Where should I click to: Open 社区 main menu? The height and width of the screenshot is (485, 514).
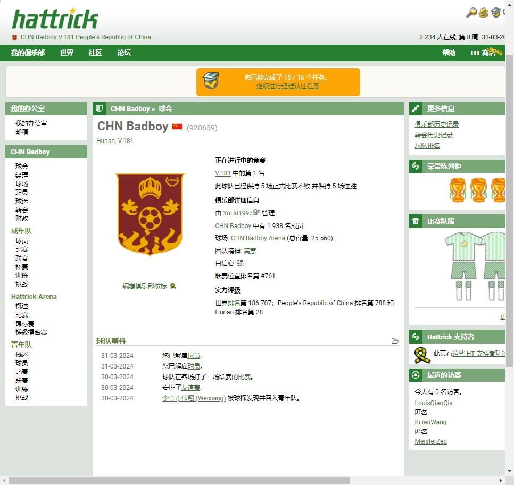pos(95,53)
